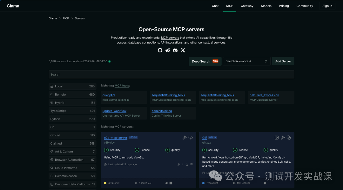
Task: Open the Reddit icon link
Action: [x=168, y=50]
